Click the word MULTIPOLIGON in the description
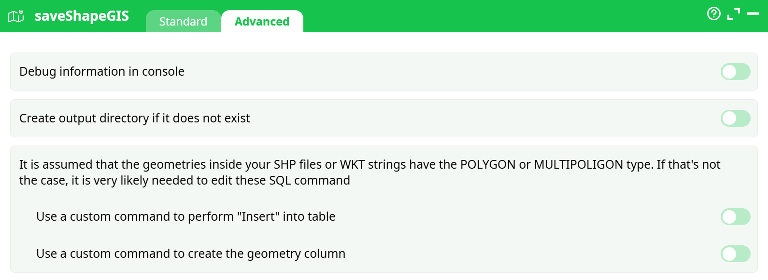 pyautogui.click(x=578, y=164)
